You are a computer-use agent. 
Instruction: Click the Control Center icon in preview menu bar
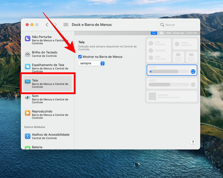pos(161,33)
